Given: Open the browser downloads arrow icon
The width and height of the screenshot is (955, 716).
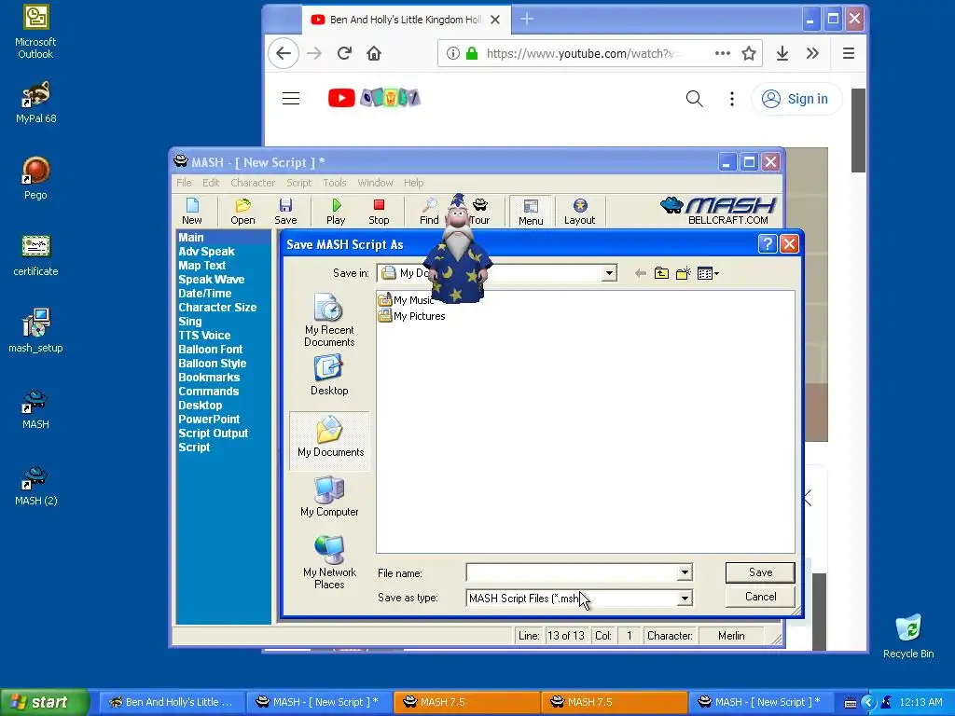Looking at the screenshot, I should pyautogui.click(x=782, y=53).
